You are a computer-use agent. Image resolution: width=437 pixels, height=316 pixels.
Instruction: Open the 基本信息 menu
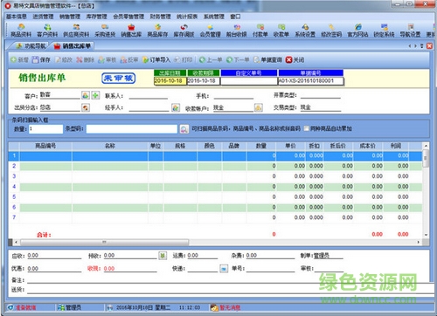tap(17, 17)
